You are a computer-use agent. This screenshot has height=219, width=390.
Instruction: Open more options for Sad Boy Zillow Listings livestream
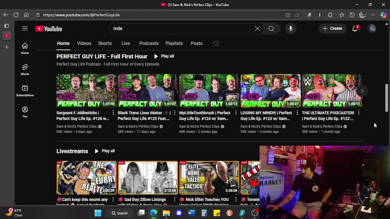tap(174, 200)
